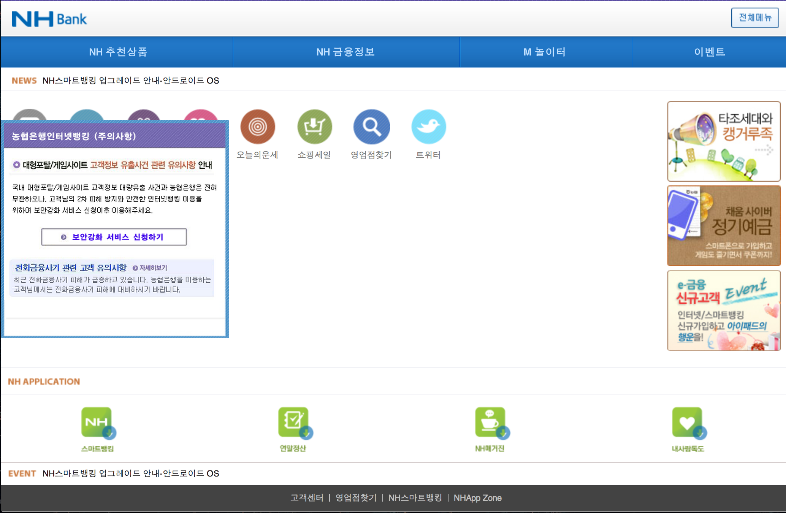Click the NH Bank logo

49,19
